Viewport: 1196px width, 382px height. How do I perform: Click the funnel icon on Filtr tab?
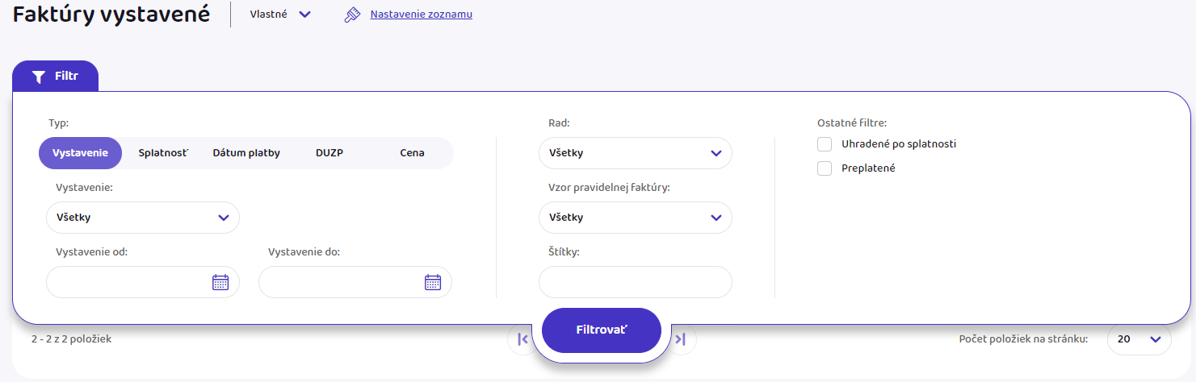pos(38,77)
